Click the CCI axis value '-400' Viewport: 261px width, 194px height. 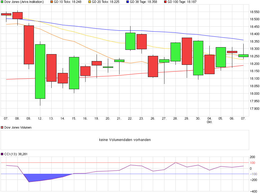pyautogui.click(x=253, y=191)
